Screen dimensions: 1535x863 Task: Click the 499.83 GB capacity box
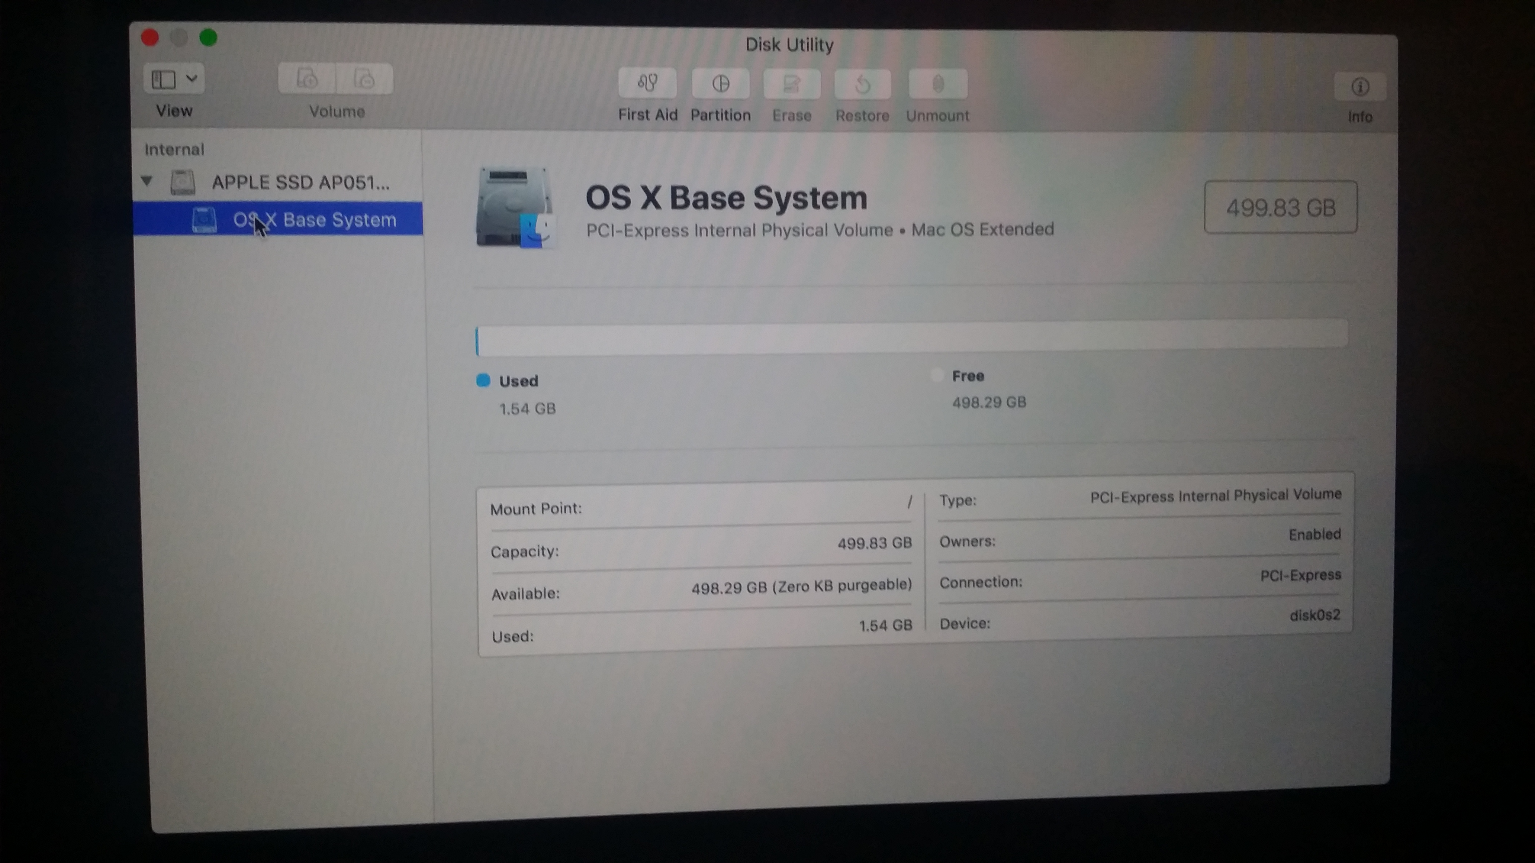pos(1280,207)
